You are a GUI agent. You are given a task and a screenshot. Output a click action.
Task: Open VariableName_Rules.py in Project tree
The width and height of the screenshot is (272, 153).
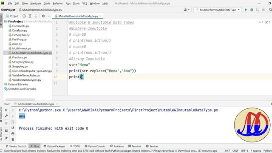[26, 76]
